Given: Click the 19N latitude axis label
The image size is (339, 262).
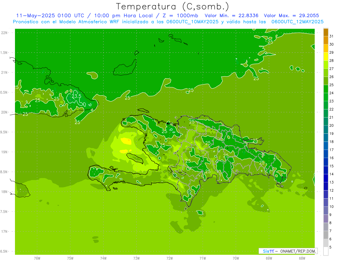Looking at the screenshot, I should pyautogui.click(x=5, y=152).
